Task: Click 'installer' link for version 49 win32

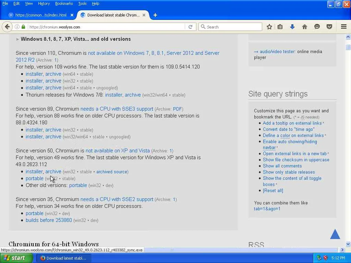Action: tap(34, 172)
